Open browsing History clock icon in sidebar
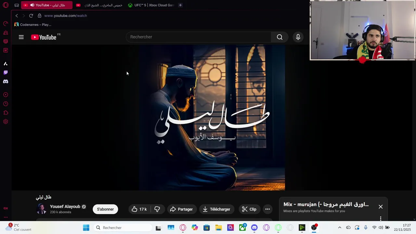The width and height of the screenshot is (416, 234). point(6,104)
